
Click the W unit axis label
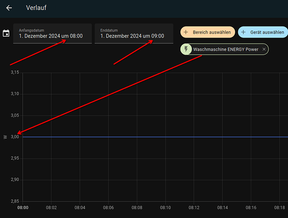pyautogui.click(x=5, y=137)
